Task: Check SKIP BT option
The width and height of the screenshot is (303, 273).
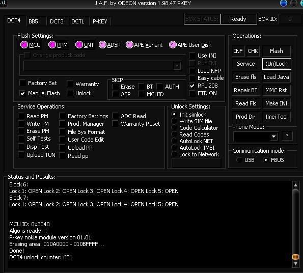Action: 141,87
